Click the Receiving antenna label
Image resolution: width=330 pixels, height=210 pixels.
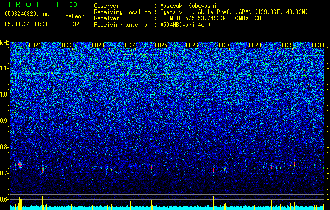(x=121, y=25)
